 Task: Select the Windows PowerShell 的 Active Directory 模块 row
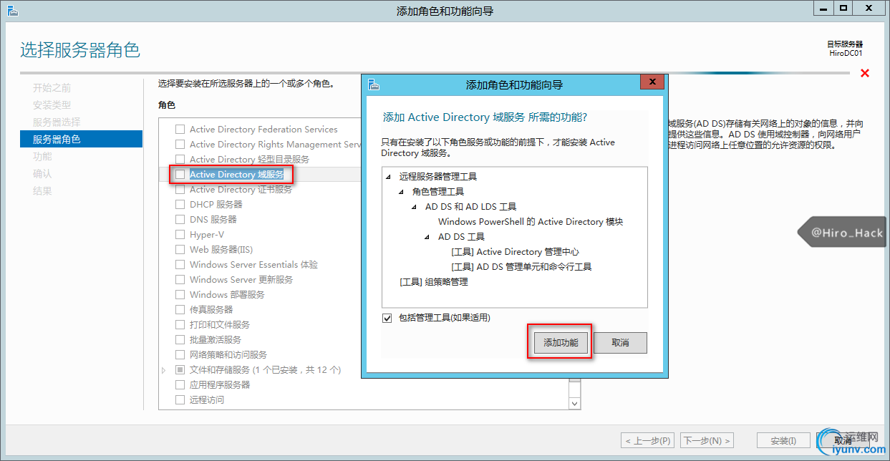531,222
